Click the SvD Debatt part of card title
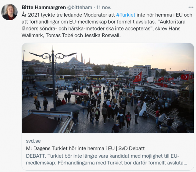 (132, 148)
